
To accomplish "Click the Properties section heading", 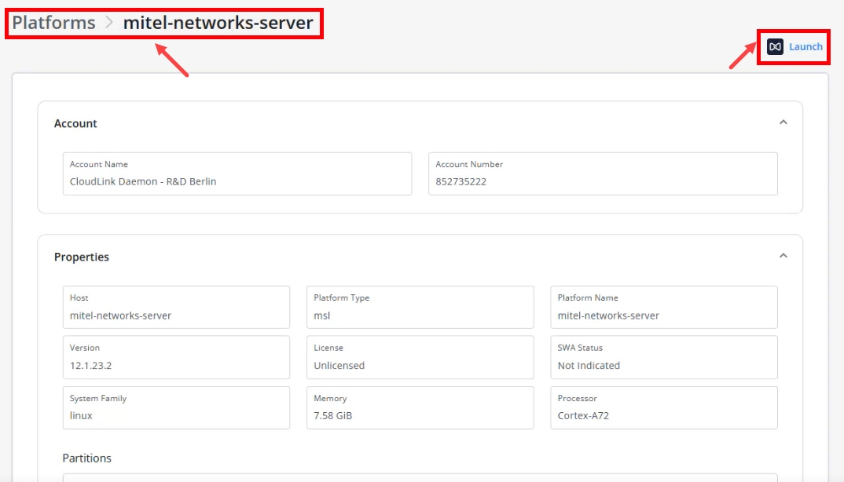I will tap(81, 257).
